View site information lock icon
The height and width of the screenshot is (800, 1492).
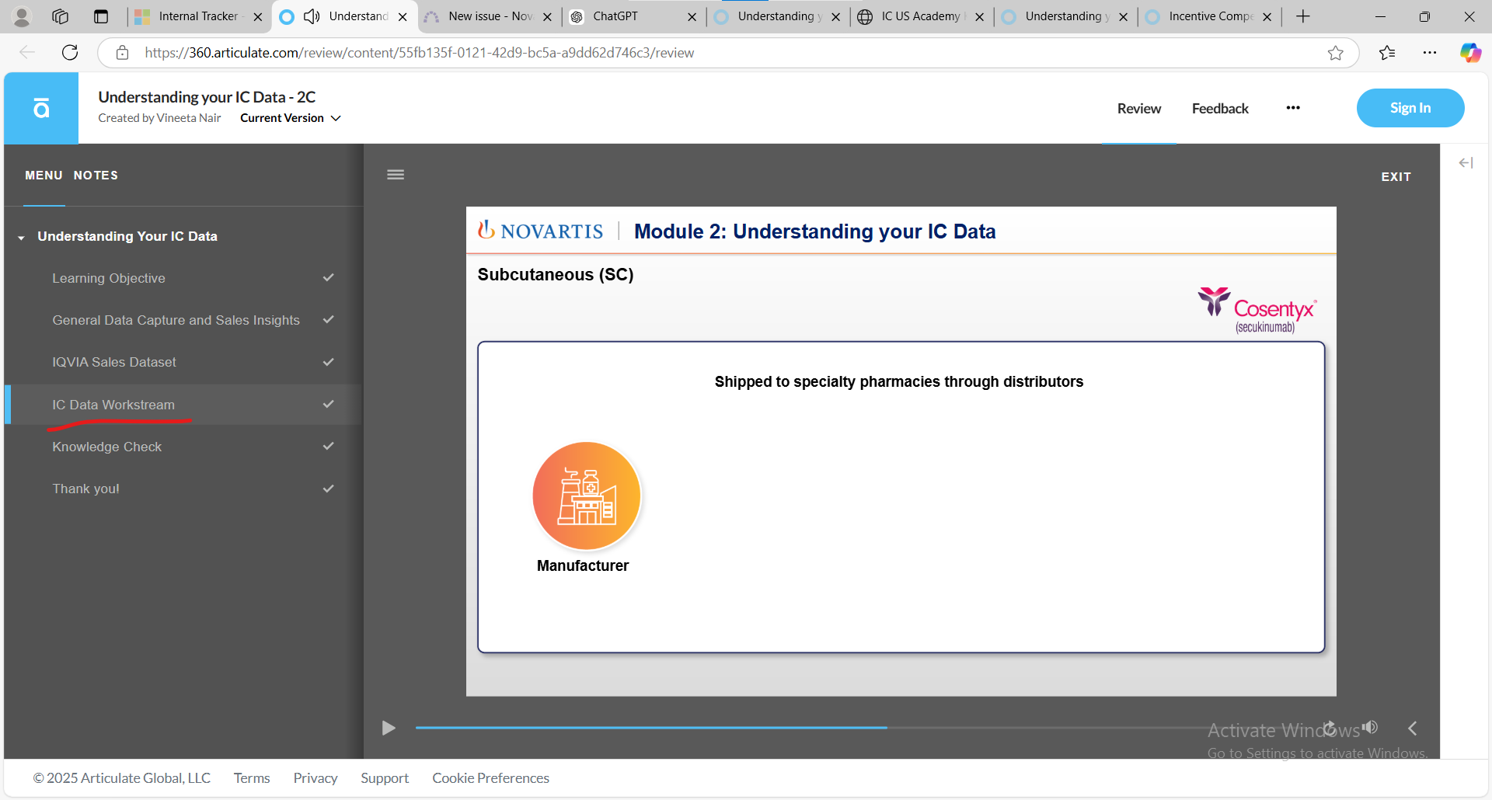(x=122, y=53)
